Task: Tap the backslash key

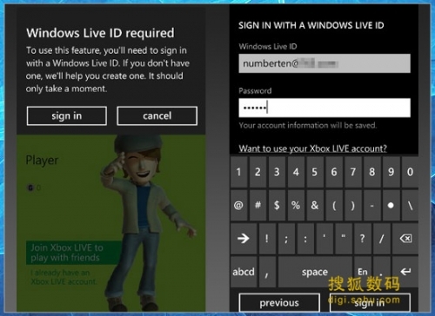Action: coord(410,205)
